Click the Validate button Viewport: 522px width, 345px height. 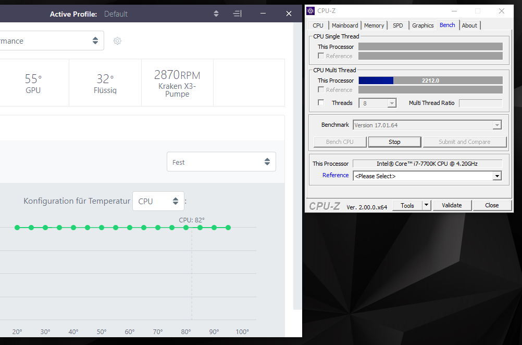[452, 205]
